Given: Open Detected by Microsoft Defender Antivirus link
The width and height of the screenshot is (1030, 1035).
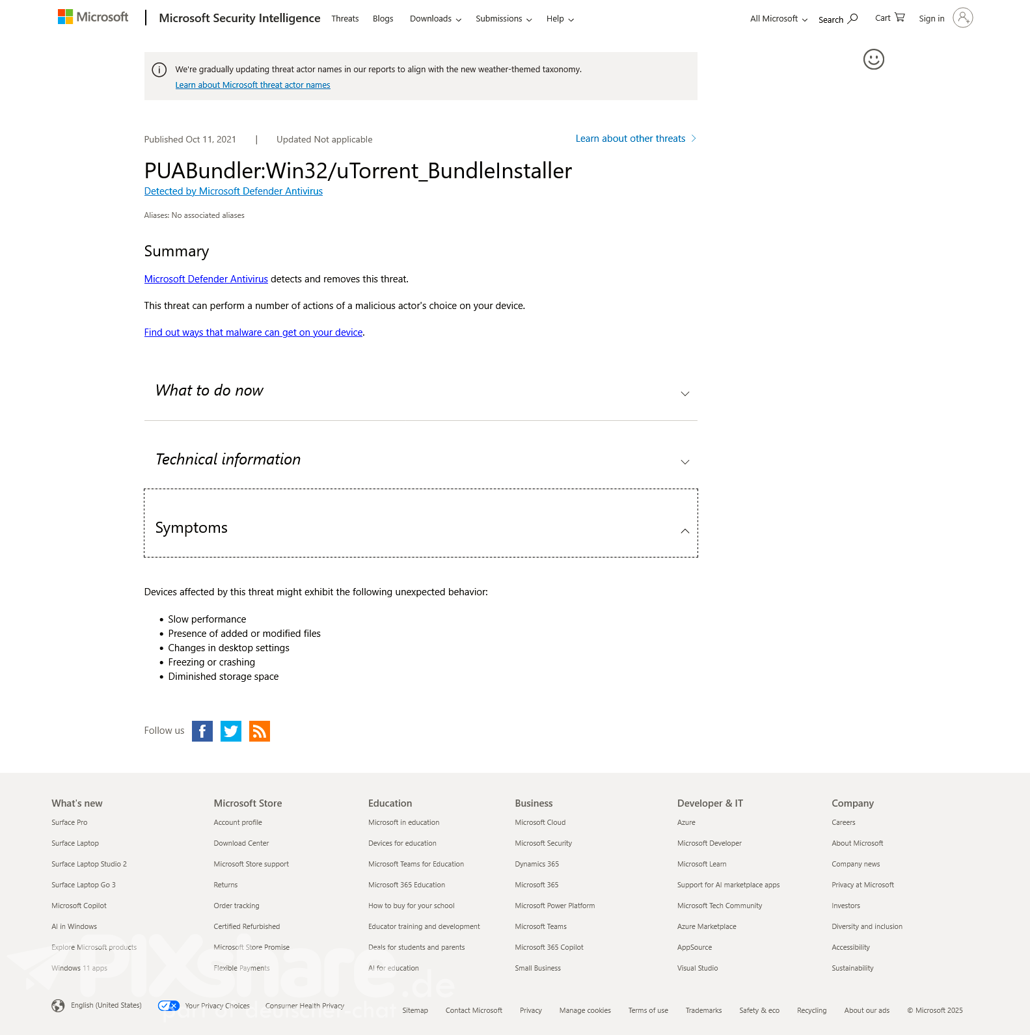Looking at the screenshot, I should [x=234, y=191].
